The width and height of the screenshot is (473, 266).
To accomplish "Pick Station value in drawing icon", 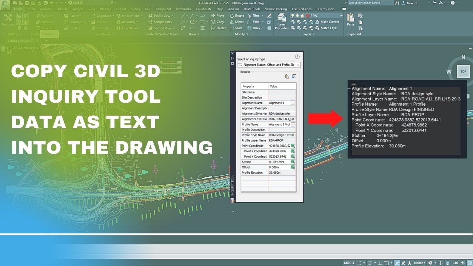I will (x=293, y=162).
